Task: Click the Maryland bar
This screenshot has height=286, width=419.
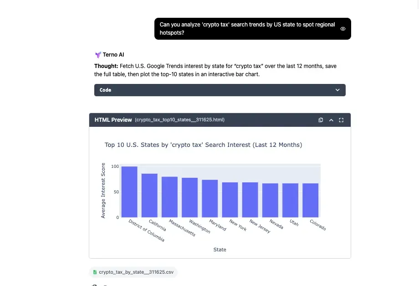Action: (x=210, y=198)
